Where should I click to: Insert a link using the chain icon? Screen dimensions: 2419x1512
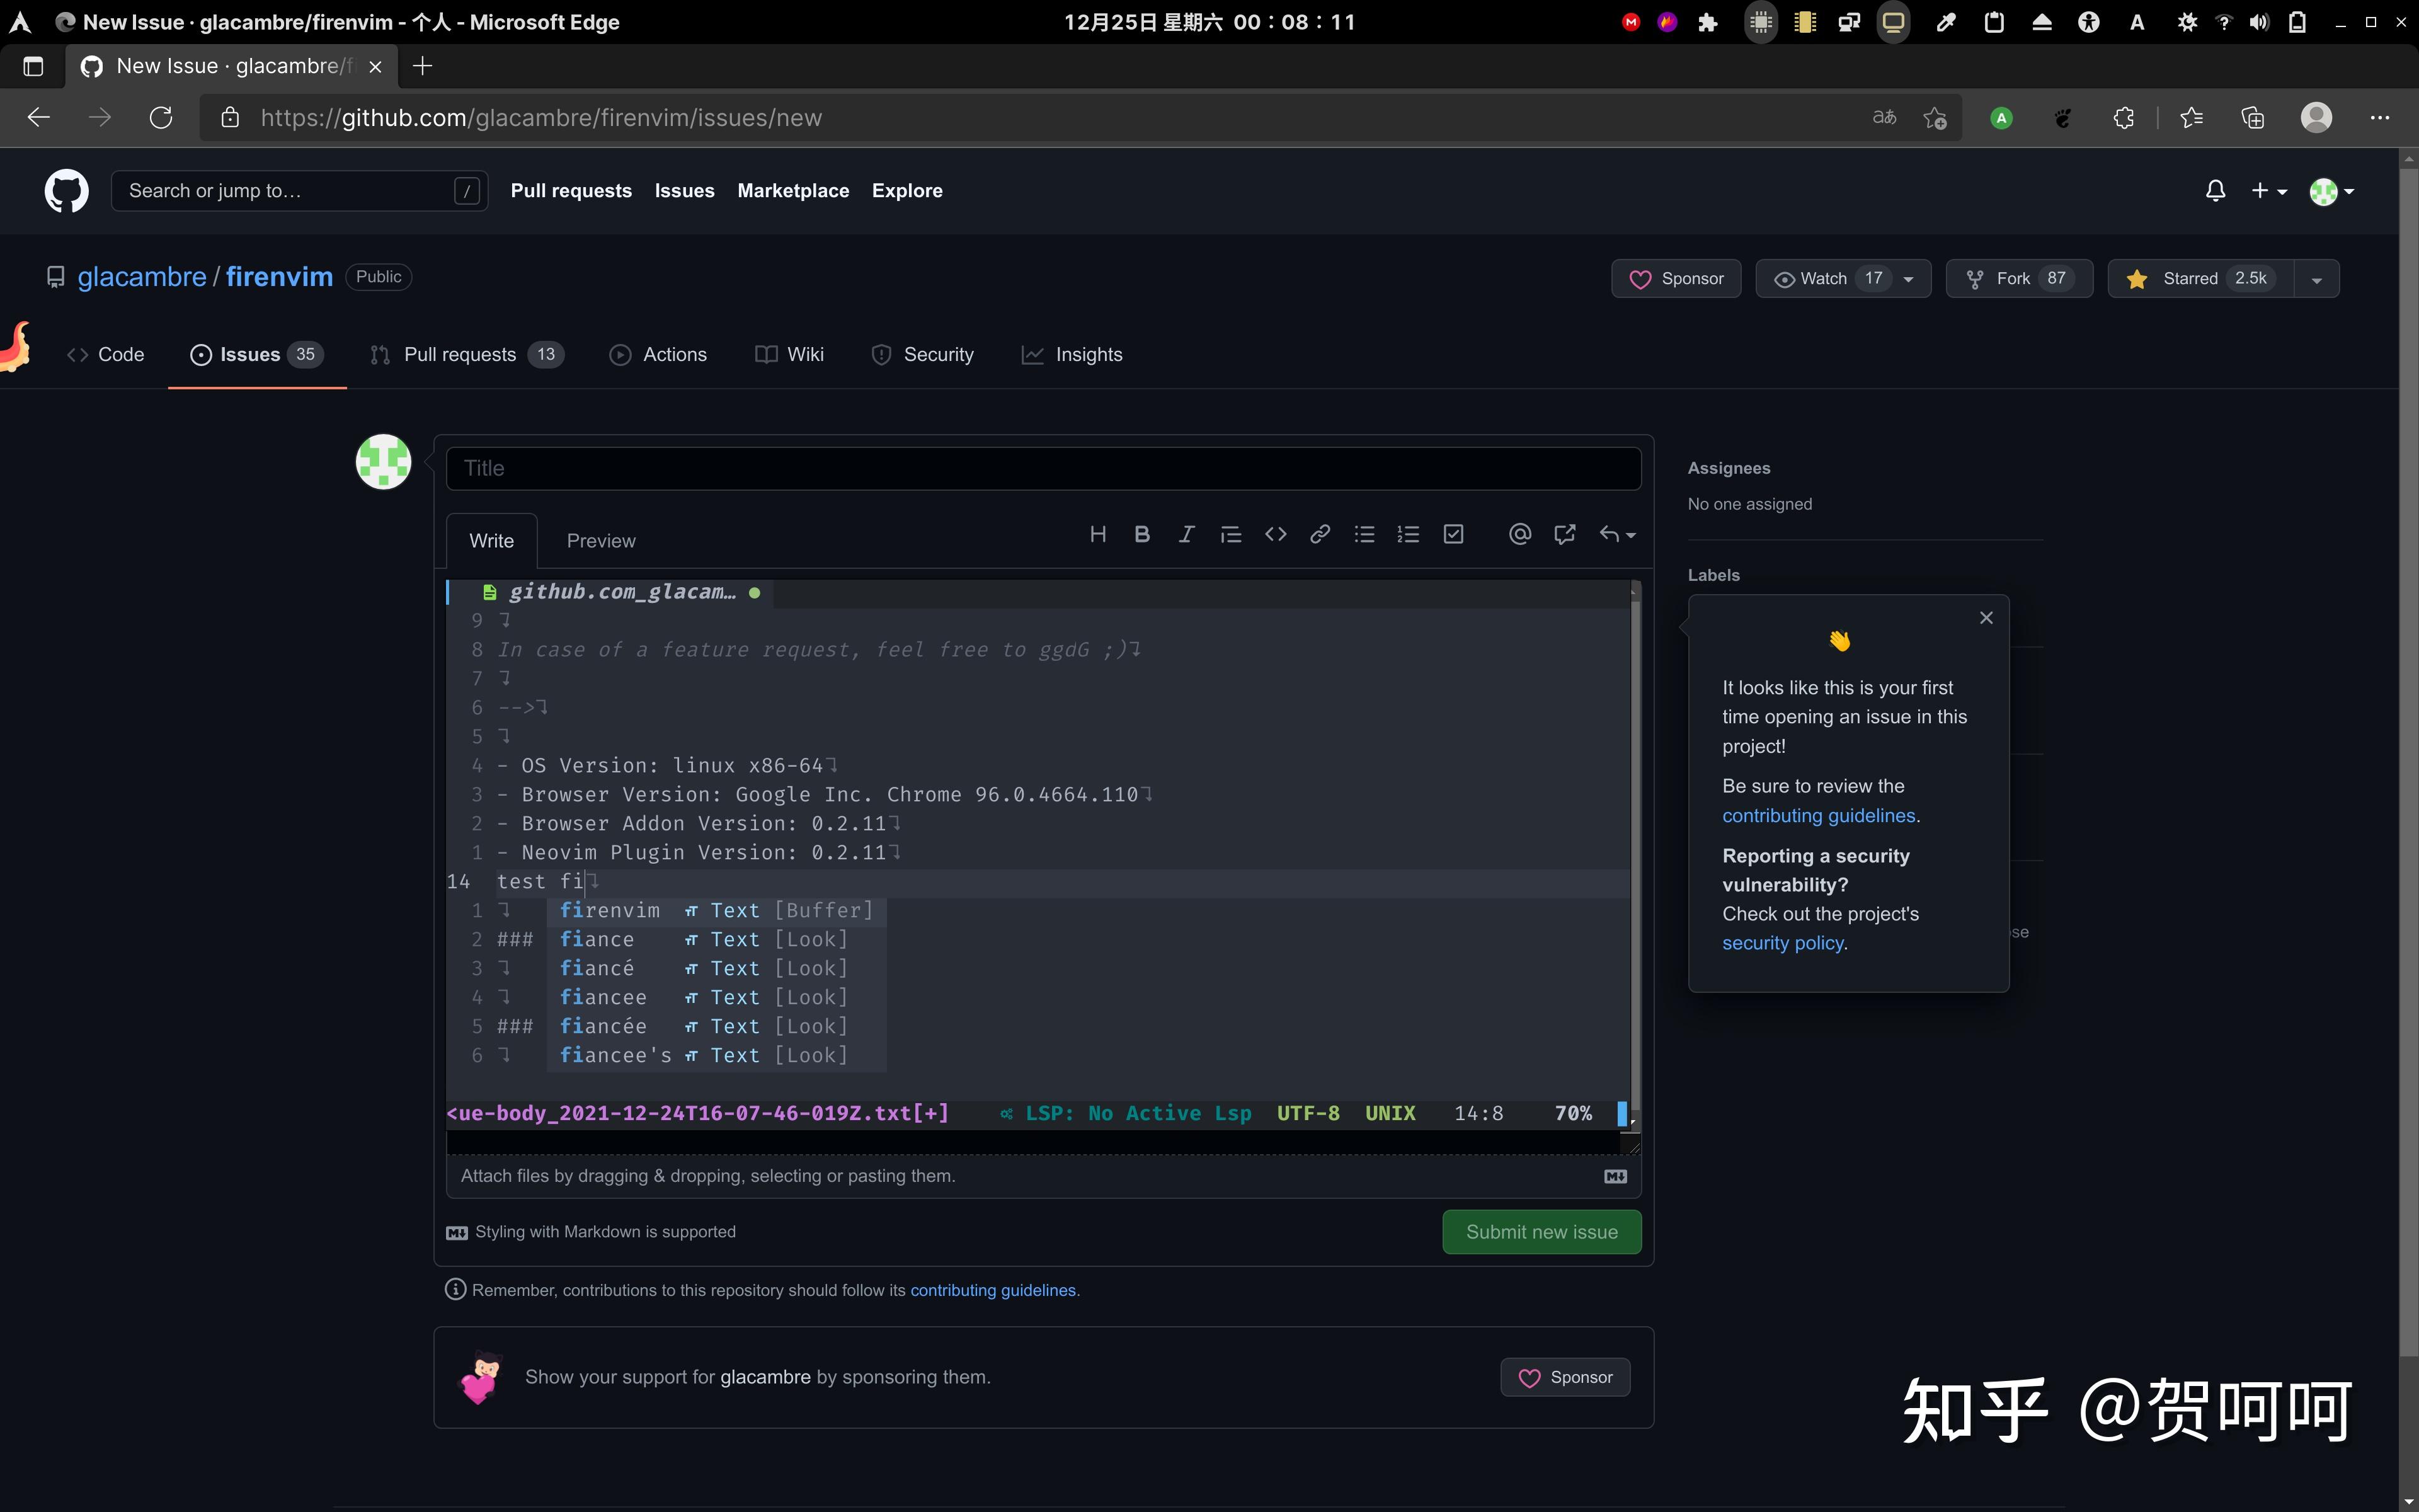(1320, 534)
